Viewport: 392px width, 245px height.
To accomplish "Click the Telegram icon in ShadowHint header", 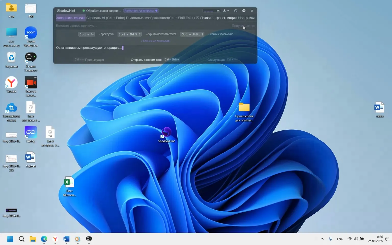I will tap(244, 11).
